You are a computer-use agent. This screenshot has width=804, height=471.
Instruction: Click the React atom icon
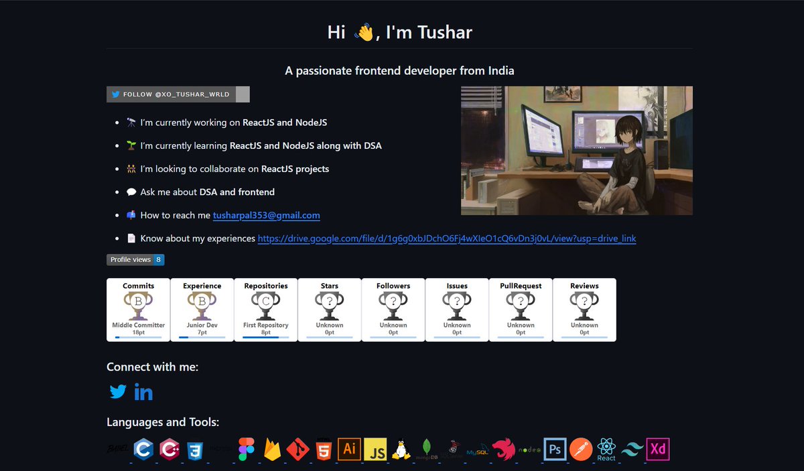606,450
